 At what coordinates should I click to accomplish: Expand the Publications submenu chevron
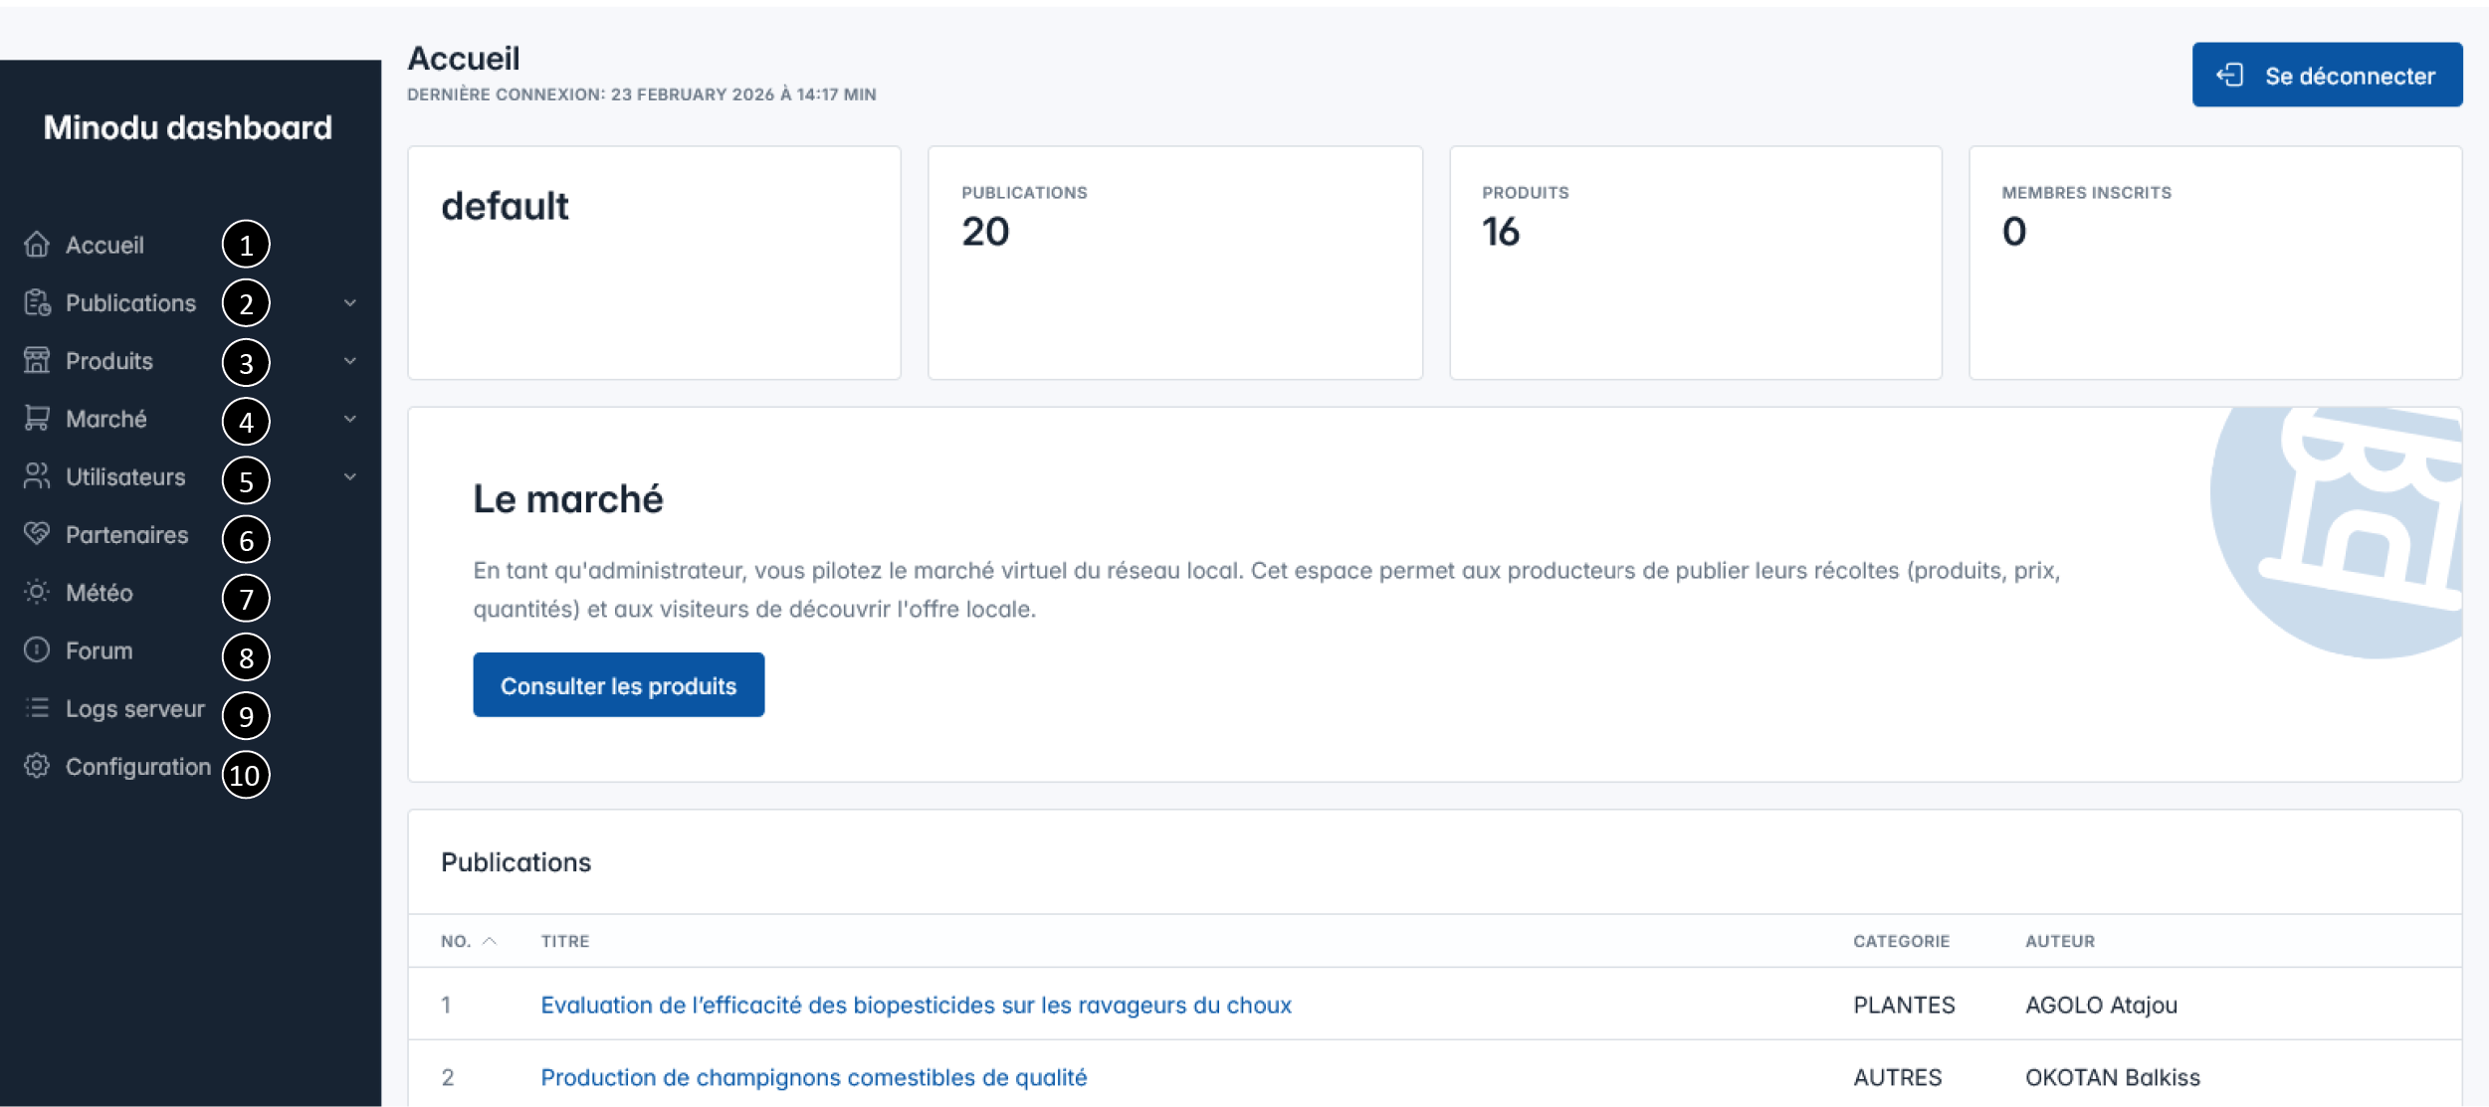350,302
